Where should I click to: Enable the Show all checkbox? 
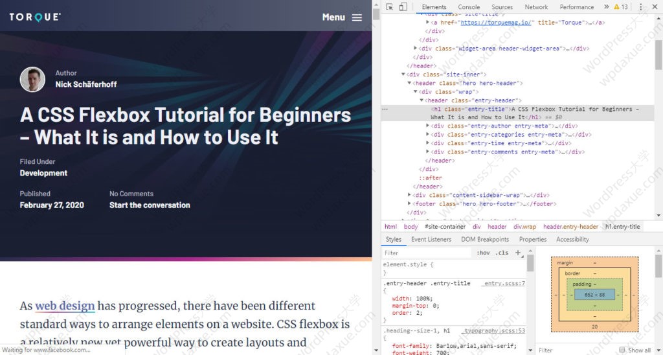622,350
